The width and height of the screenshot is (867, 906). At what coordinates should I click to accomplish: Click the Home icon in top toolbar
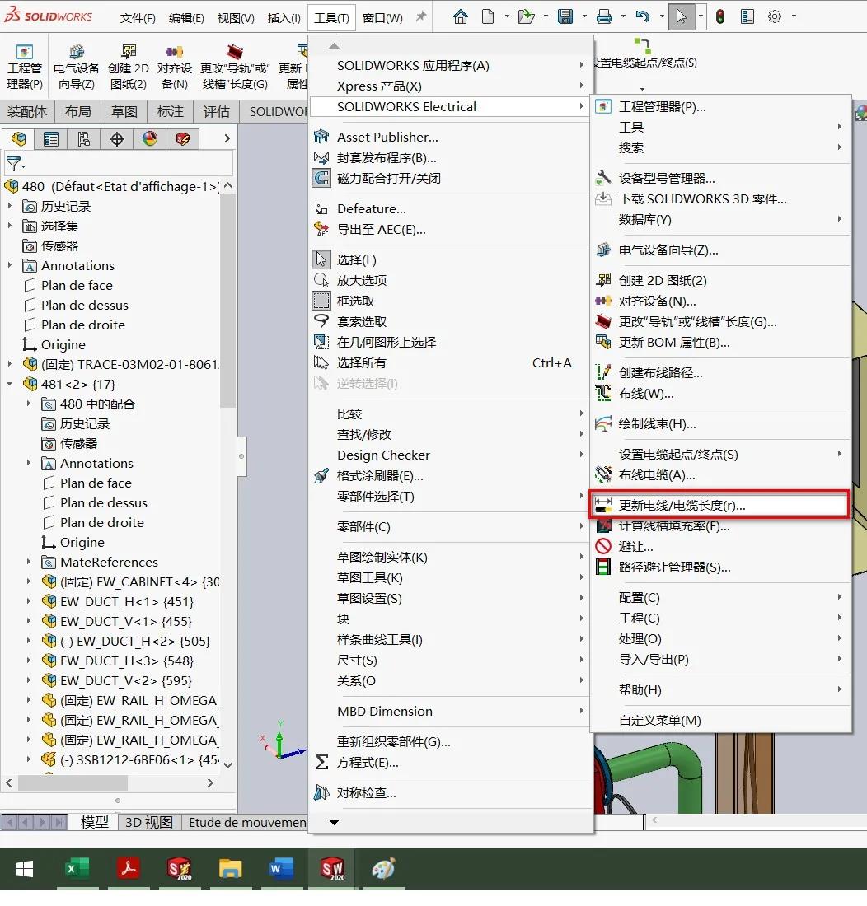pyautogui.click(x=460, y=16)
